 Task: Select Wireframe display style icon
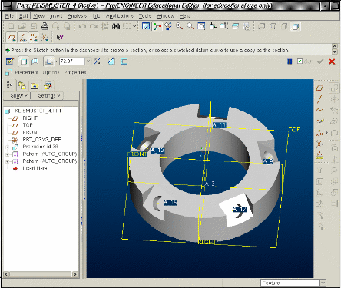(x=262, y=26)
